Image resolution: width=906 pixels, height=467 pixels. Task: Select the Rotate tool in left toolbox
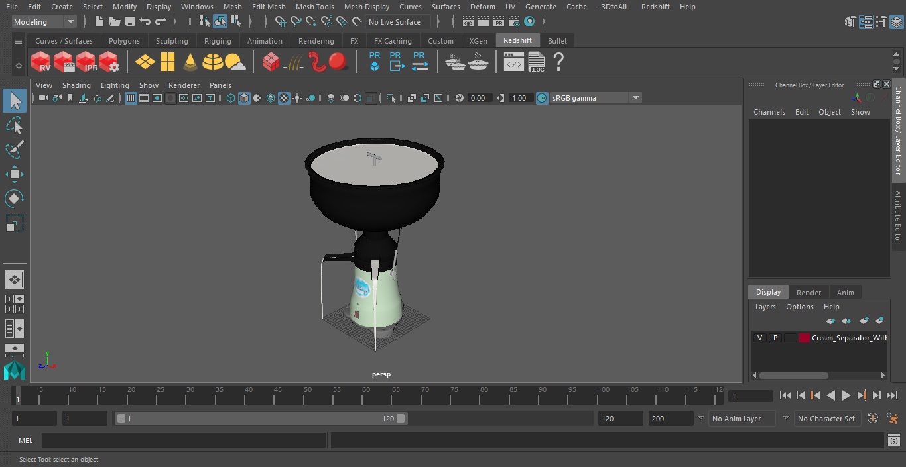tap(14, 199)
